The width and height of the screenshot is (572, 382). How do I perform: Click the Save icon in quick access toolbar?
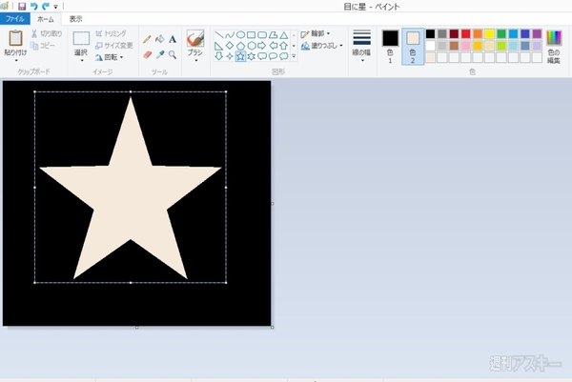click(21, 6)
